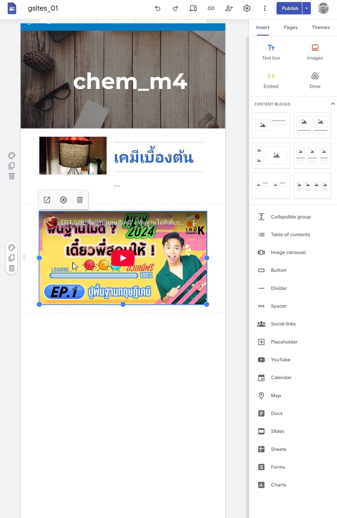Screen dimensions: 337x518
Task: Open embedded video in new tab icon
Action: coord(47,200)
